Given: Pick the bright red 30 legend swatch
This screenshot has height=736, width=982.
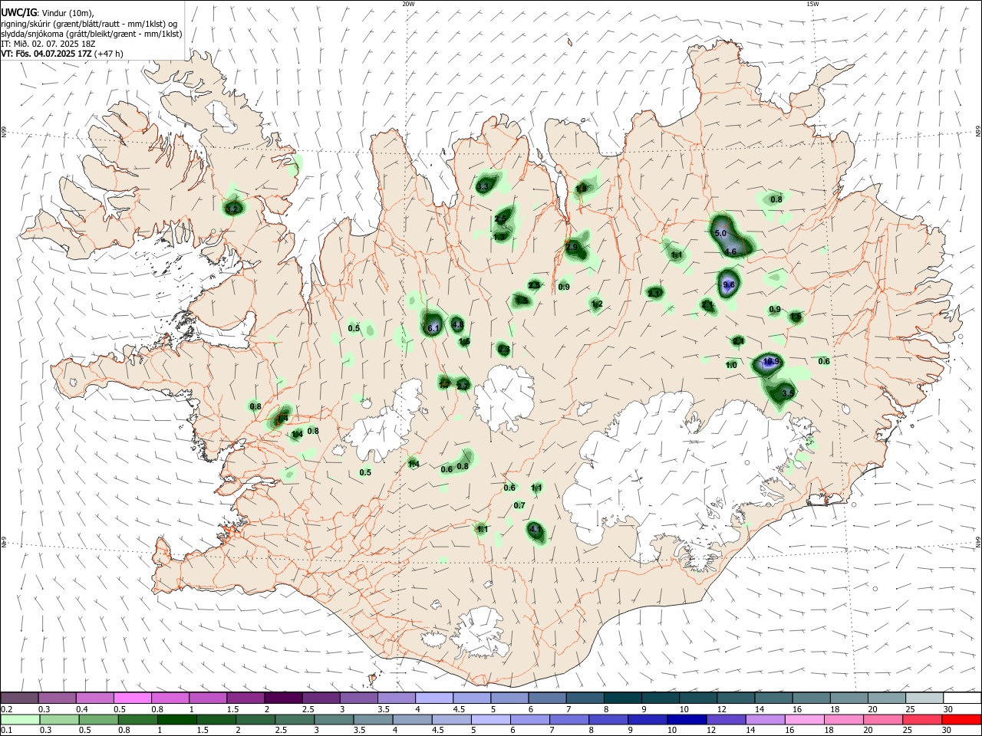Looking at the screenshot, I should point(962,720).
